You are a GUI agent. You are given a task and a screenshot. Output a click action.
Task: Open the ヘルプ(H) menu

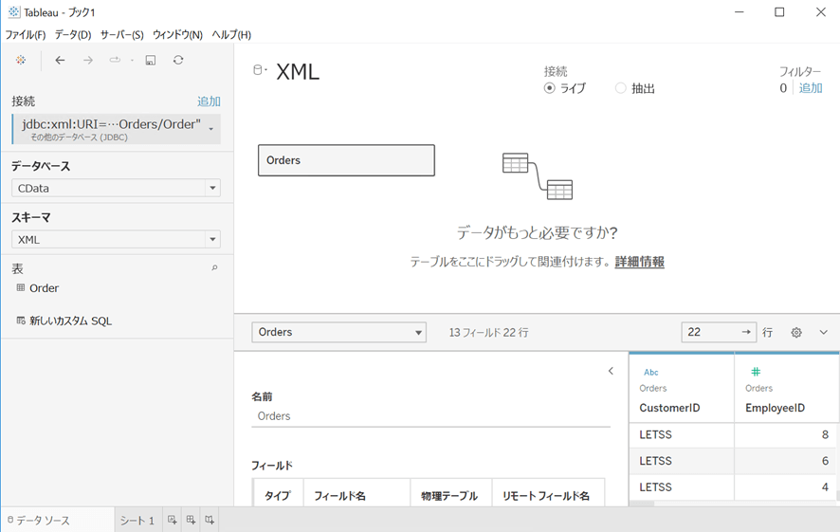click(x=231, y=35)
